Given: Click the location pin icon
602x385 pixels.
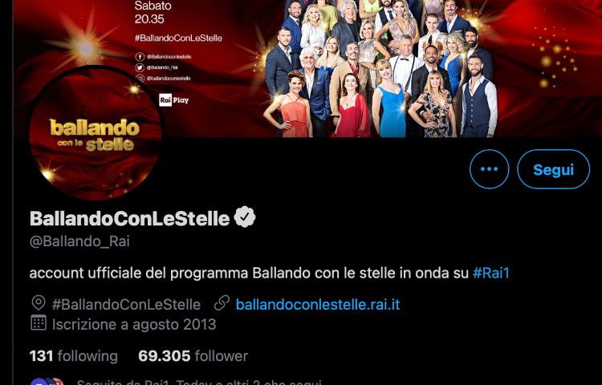Looking at the screenshot, I should click(x=39, y=303).
